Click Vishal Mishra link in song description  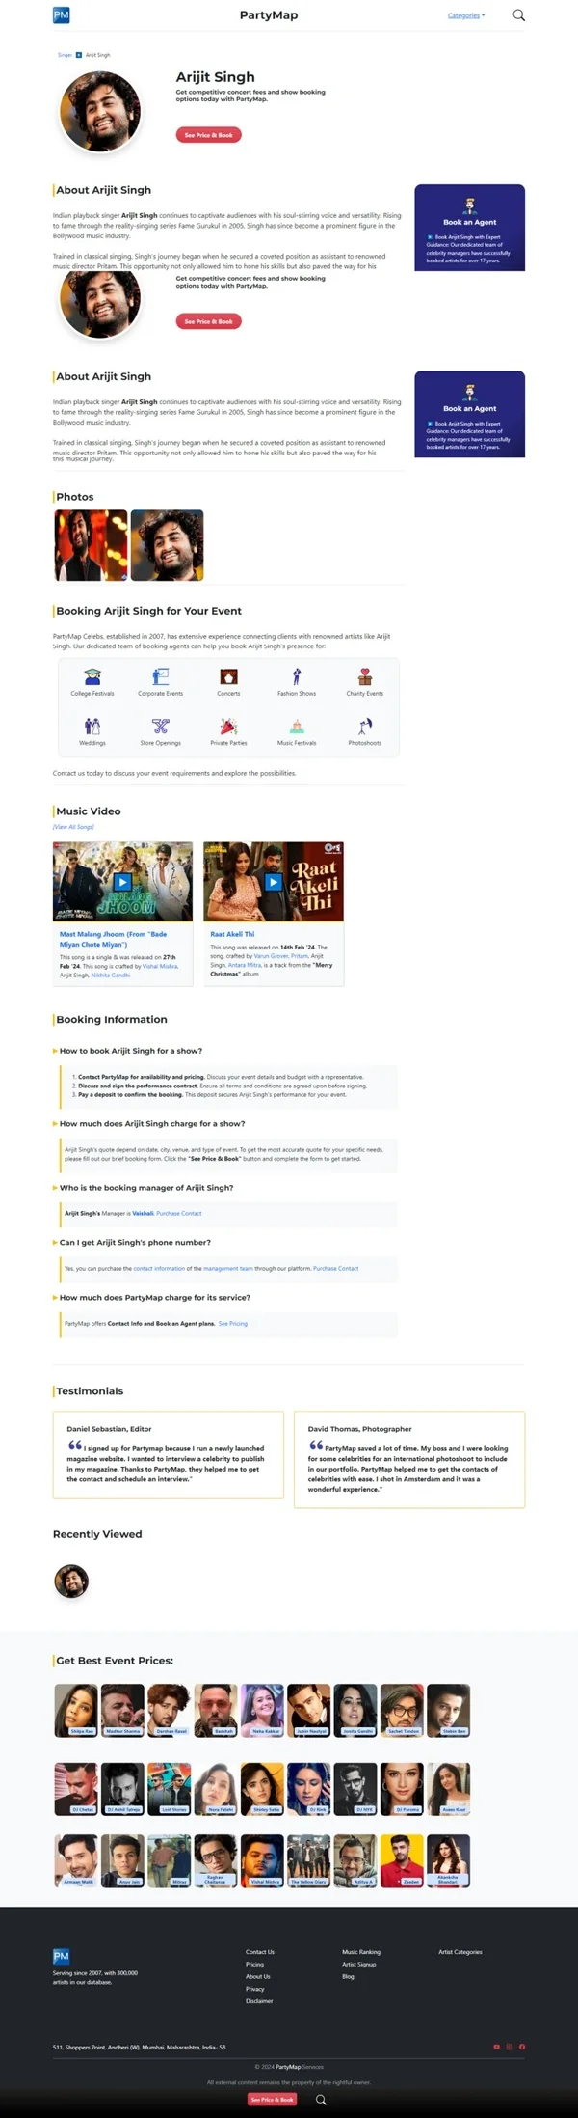tap(160, 966)
